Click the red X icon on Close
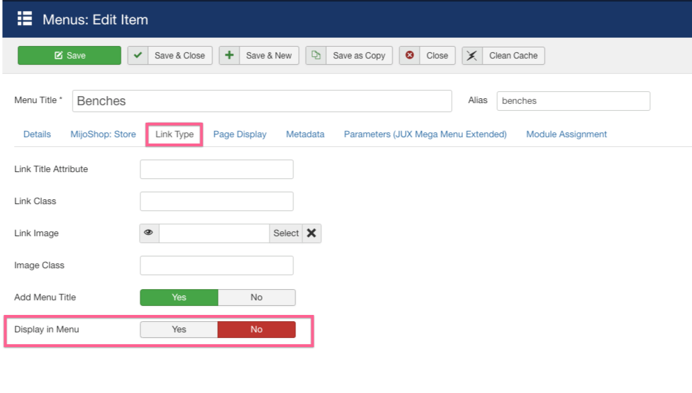The width and height of the screenshot is (692, 393). coord(410,56)
